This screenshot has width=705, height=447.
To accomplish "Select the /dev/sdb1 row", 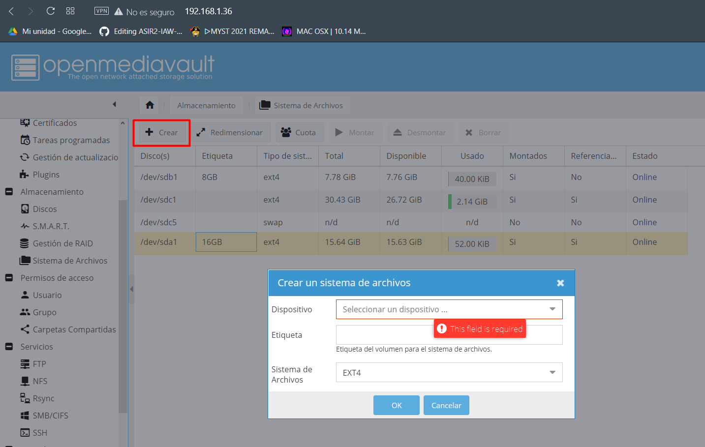I will click(x=411, y=178).
